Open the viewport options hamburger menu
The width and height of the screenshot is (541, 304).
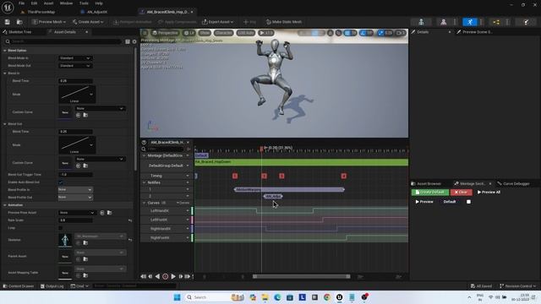click(x=145, y=33)
